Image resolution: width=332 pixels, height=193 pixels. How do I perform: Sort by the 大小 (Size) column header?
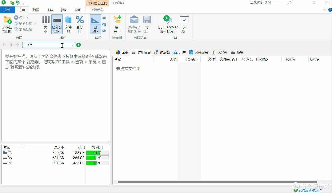[x=166, y=59]
